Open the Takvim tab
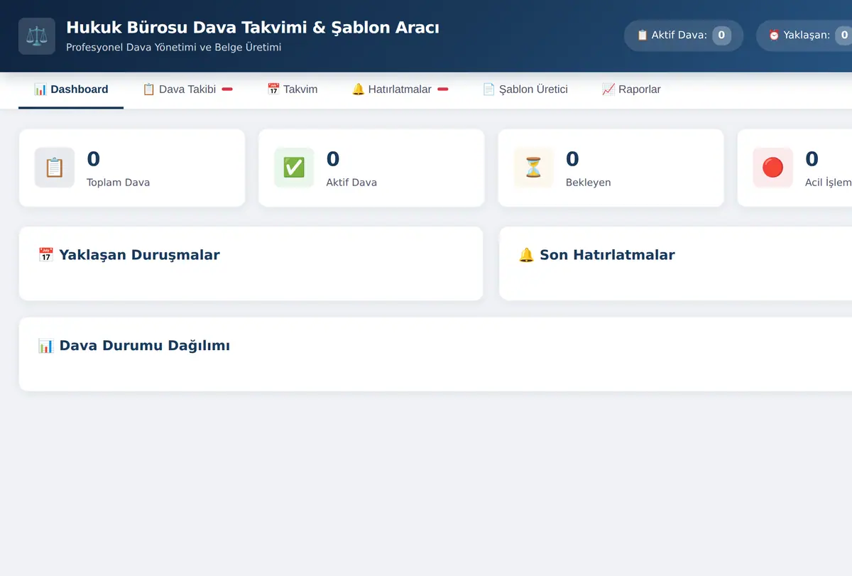The height and width of the screenshot is (576, 852). click(292, 89)
